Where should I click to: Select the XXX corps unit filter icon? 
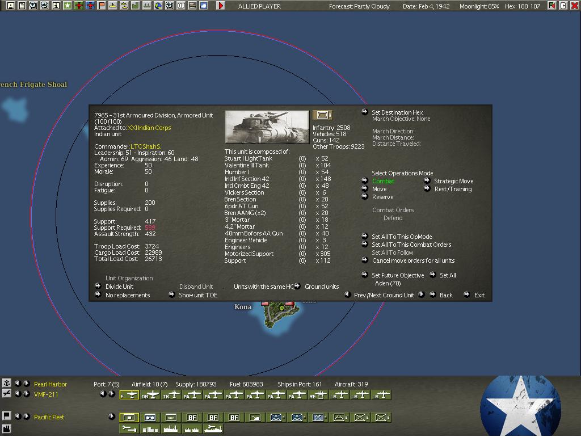pyautogui.click(x=171, y=418)
